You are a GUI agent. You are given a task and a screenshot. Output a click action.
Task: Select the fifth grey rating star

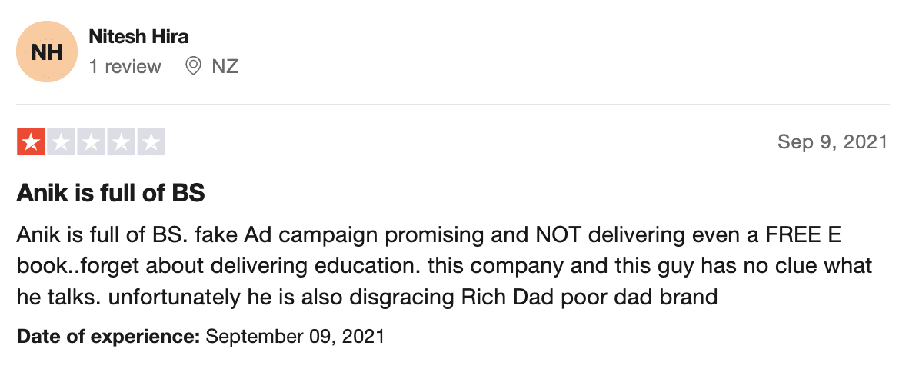click(x=151, y=142)
